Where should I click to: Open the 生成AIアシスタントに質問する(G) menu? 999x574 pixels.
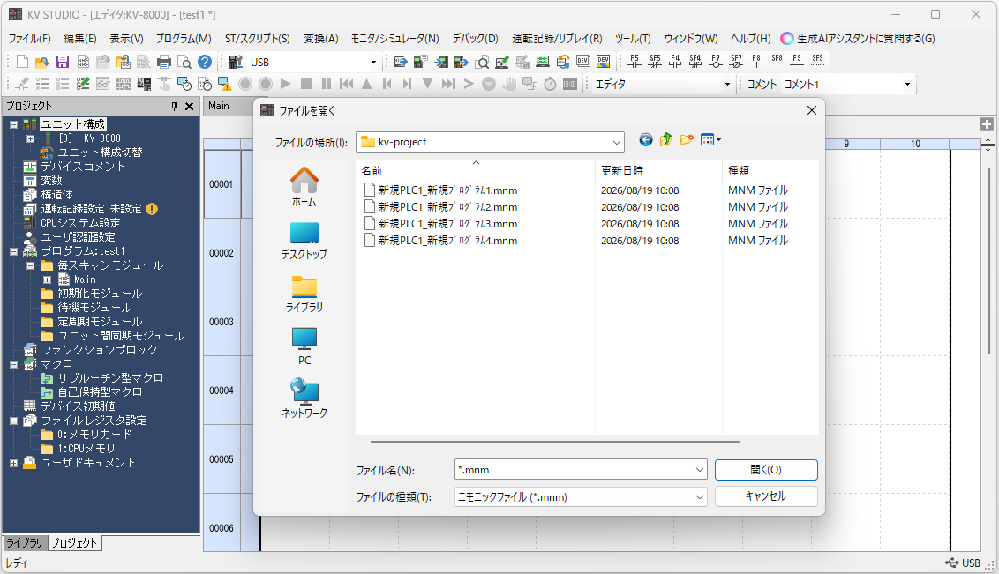pyautogui.click(x=858, y=39)
